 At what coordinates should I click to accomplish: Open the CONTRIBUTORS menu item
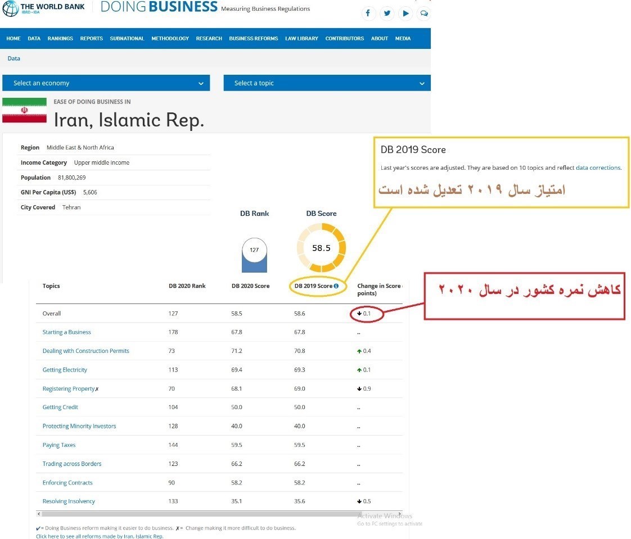(x=345, y=39)
